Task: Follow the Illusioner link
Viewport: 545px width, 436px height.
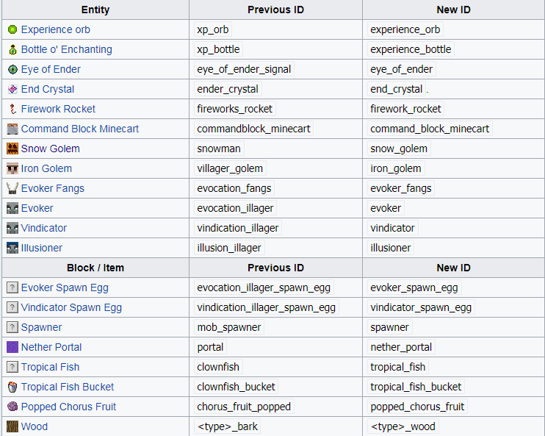Action: pos(41,248)
